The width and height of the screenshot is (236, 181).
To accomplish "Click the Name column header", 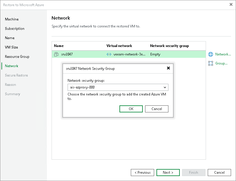I will click(59, 46).
